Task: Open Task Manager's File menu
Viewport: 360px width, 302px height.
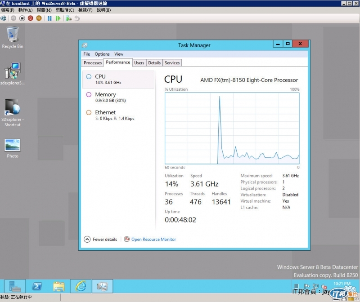Action: (x=86, y=54)
